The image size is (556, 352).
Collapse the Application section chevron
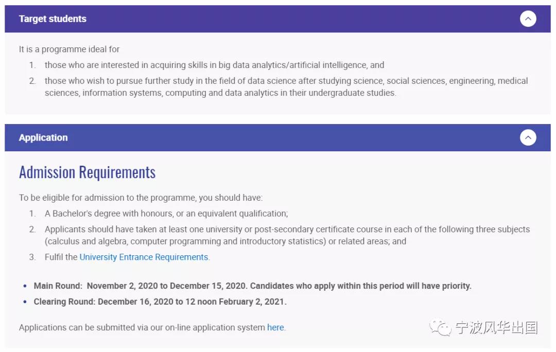pos(528,137)
